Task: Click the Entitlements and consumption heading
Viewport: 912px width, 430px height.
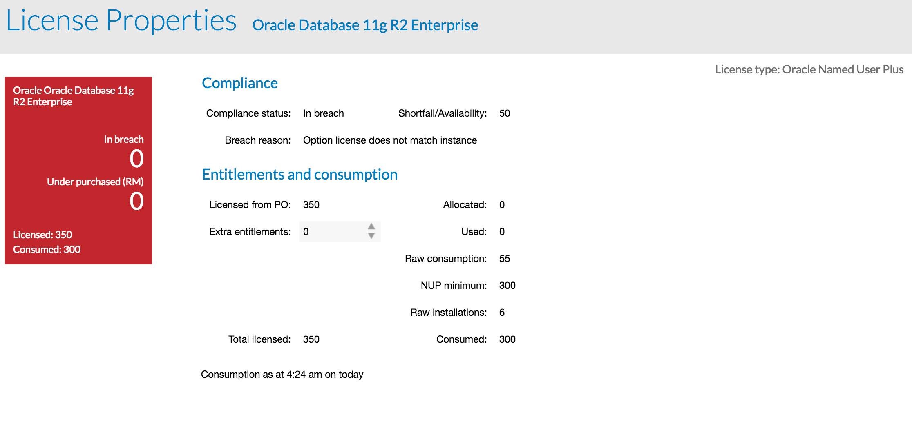Action: click(x=300, y=175)
